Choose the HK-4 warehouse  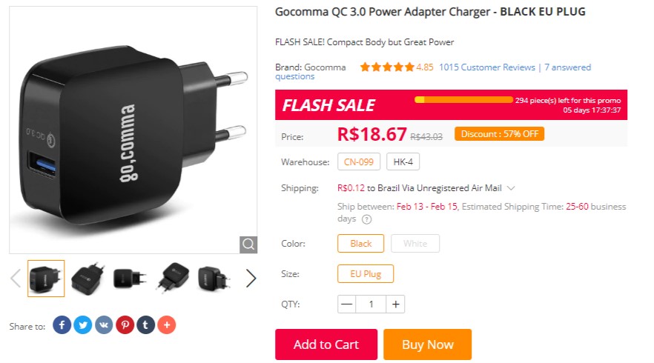pyautogui.click(x=403, y=161)
